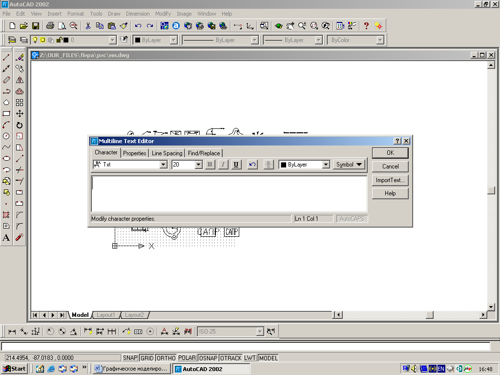Pick the Rectangle draw tool

[x=6, y=113]
